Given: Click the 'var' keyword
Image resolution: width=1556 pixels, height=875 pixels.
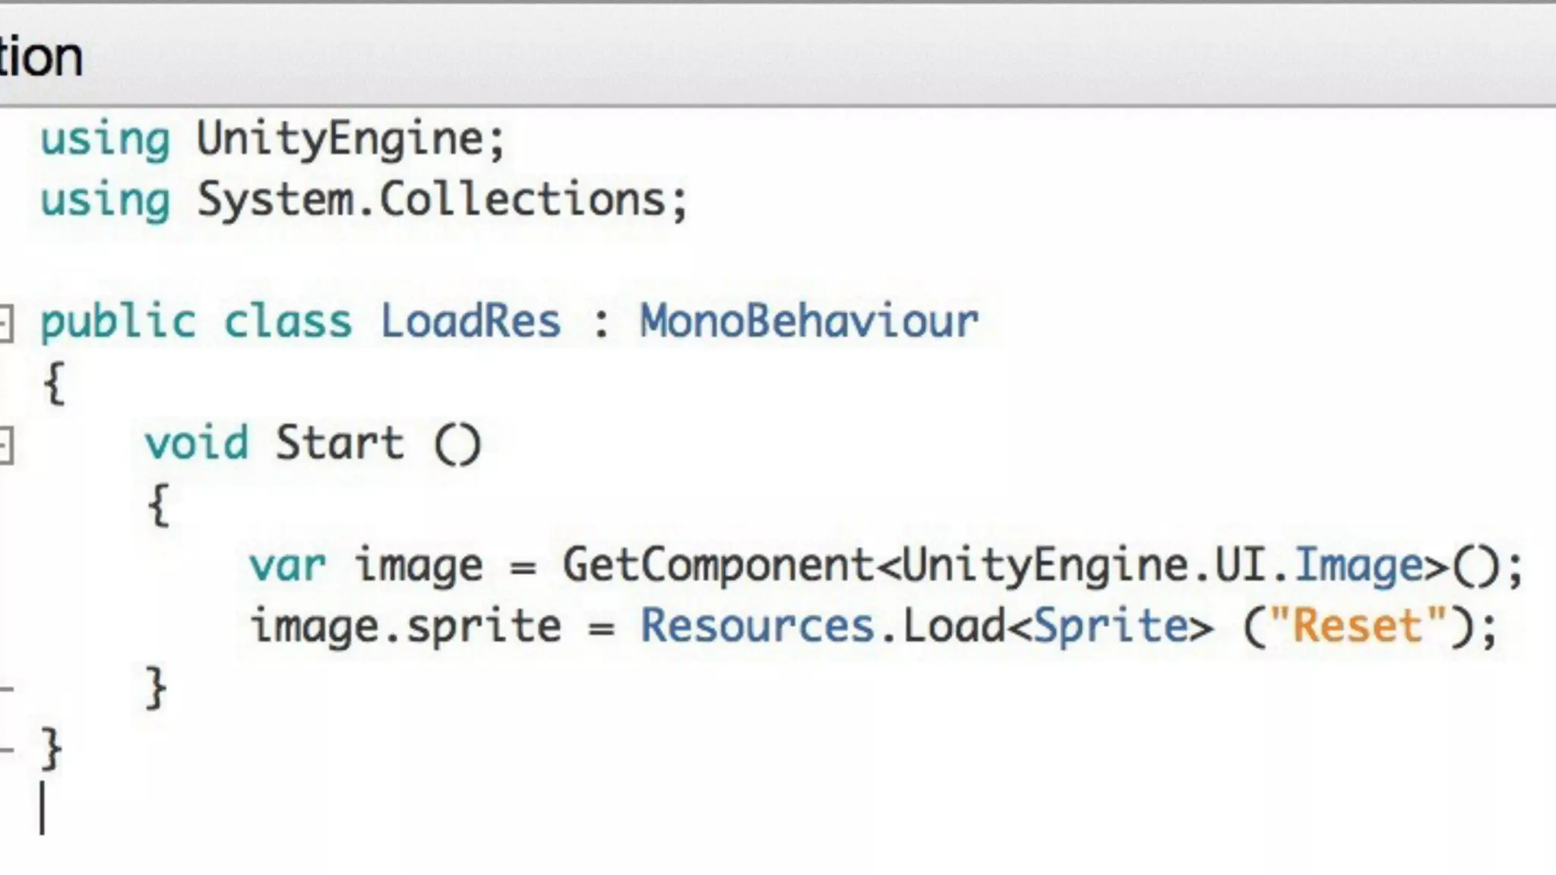Looking at the screenshot, I should click(x=287, y=566).
